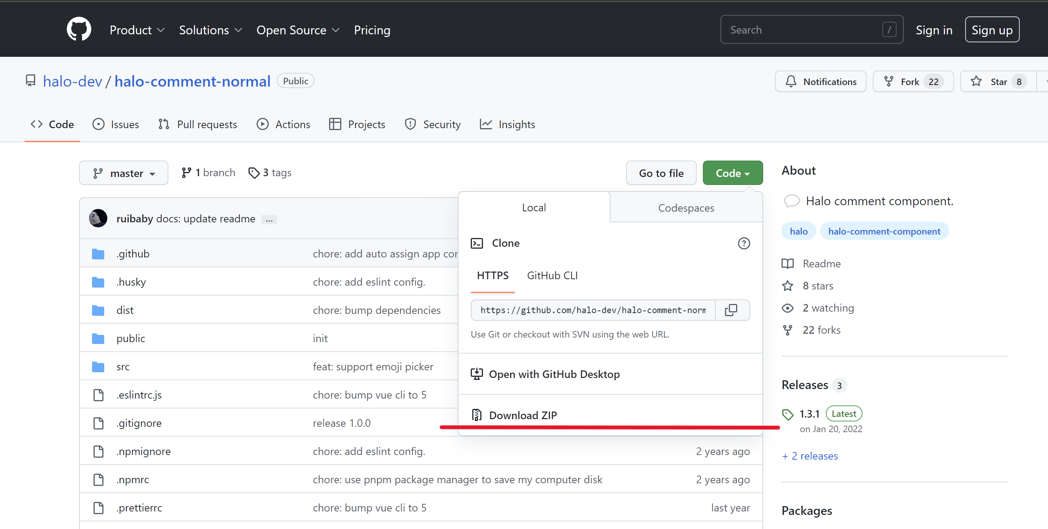Open the Projects tab
The image size is (1048, 529).
[x=357, y=124]
